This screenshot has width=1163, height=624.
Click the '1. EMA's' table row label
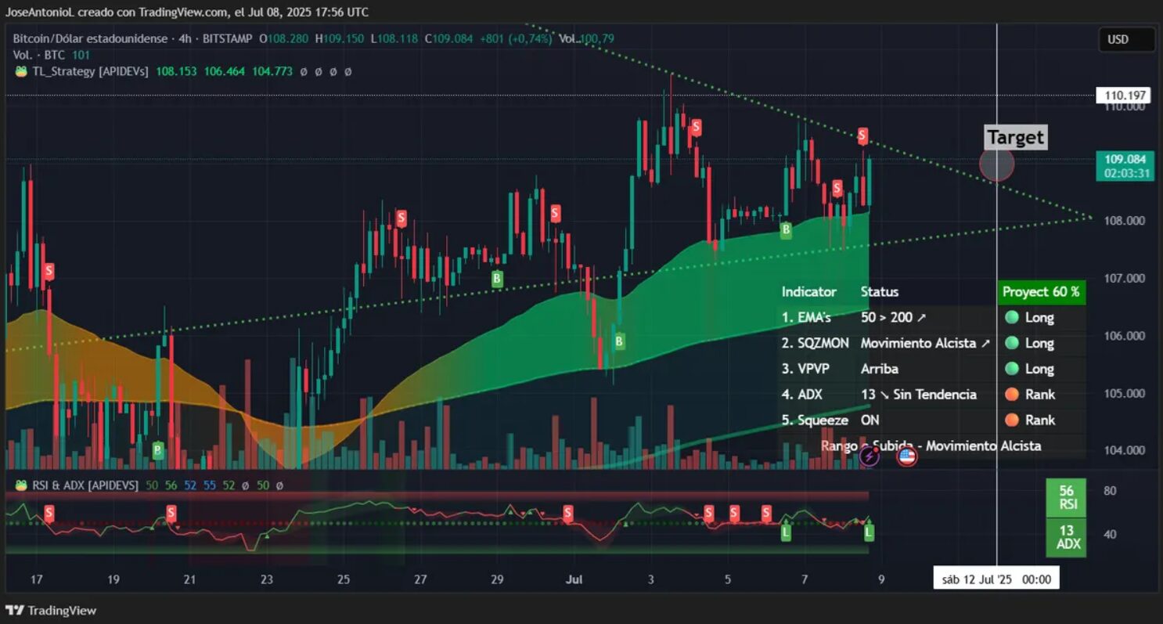click(x=806, y=318)
